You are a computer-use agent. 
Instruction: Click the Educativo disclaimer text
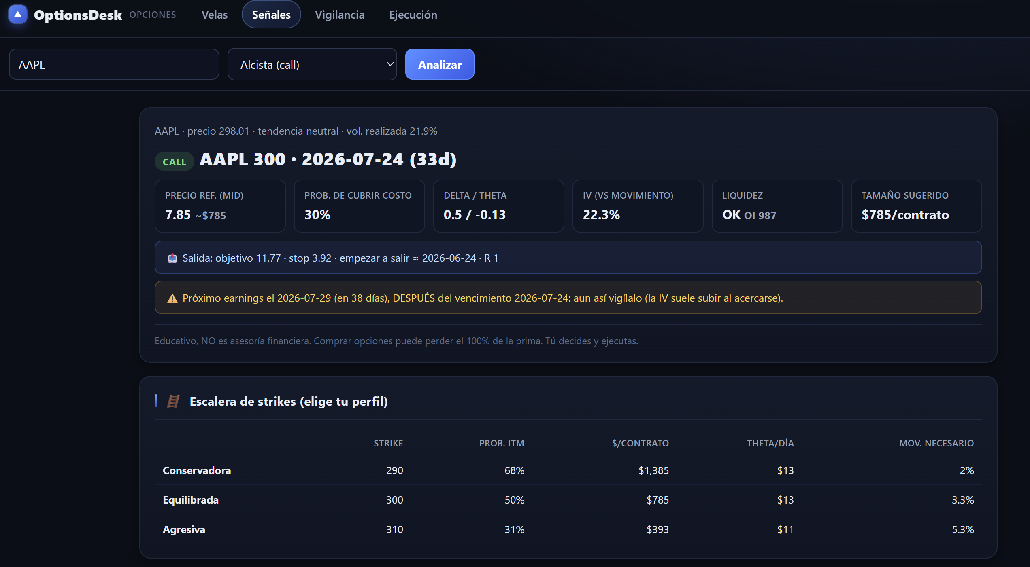point(396,341)
